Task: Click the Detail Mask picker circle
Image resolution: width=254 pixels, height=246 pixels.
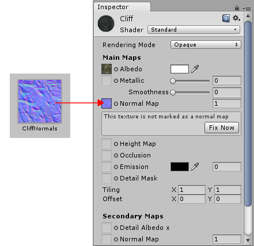Action: tap(116, 178)
